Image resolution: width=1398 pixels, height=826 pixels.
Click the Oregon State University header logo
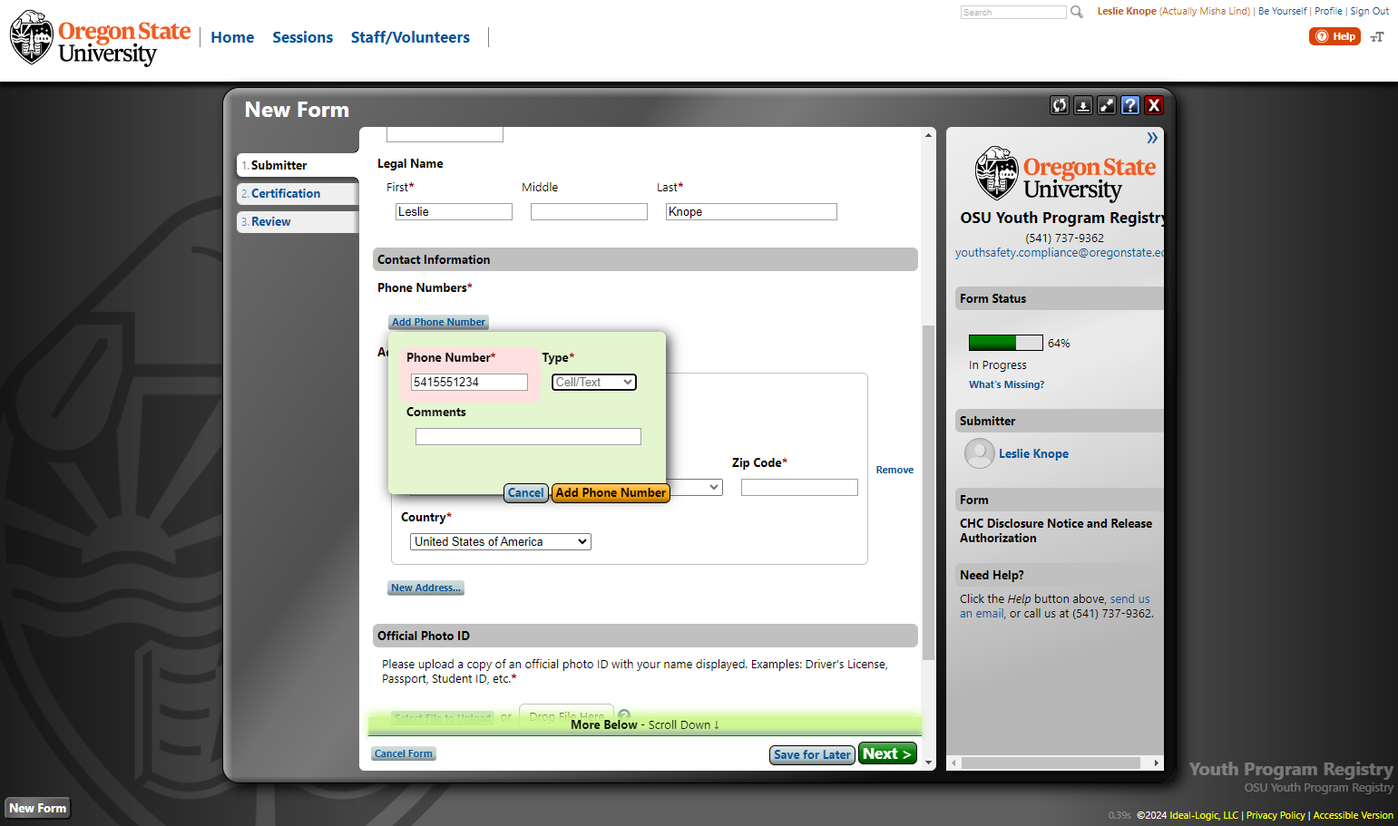[x=101, y=38]
